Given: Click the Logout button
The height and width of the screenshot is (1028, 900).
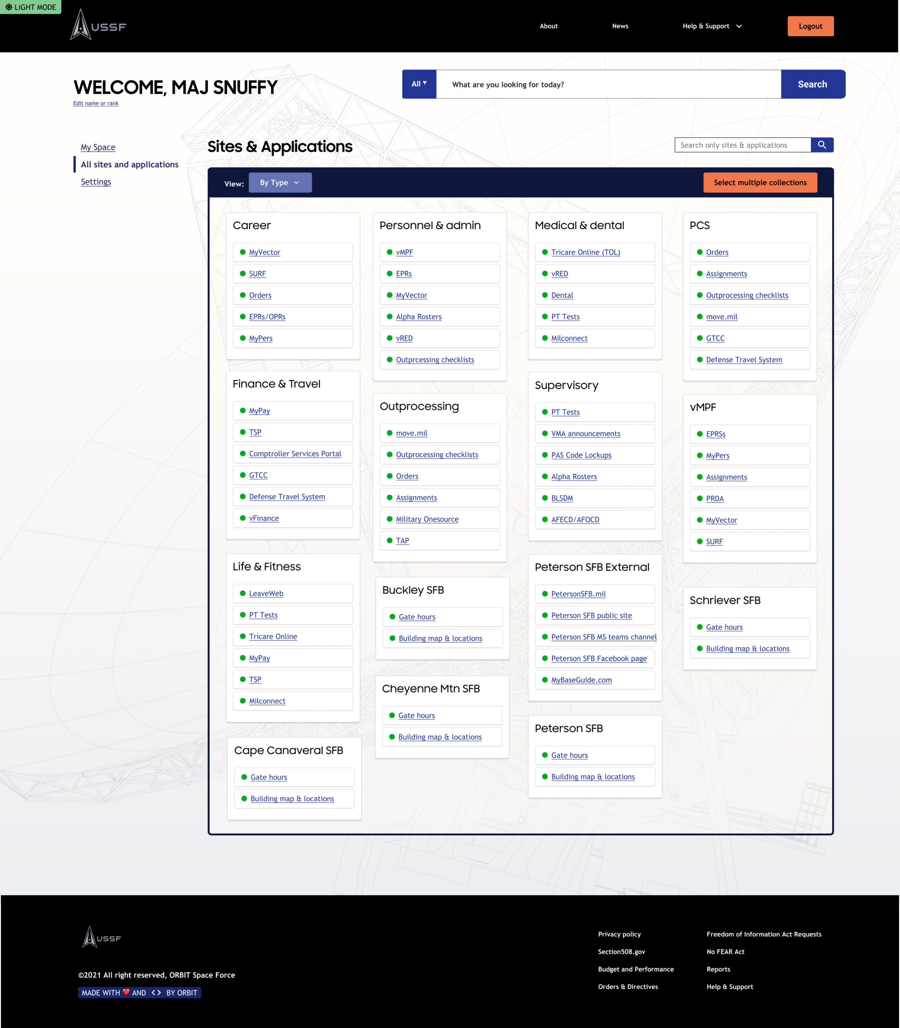Looking at the screenshot, I should tap(810, 26).
